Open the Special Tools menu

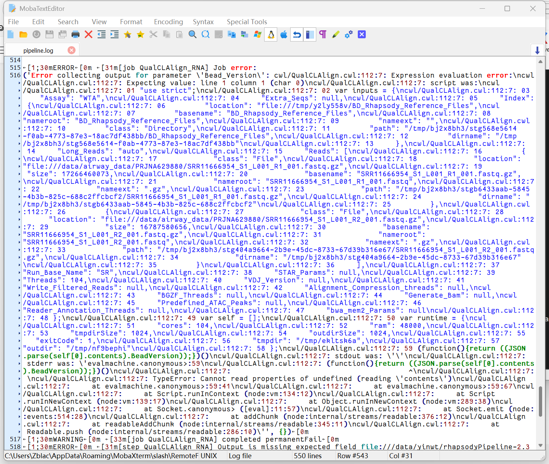coord(247,22)
